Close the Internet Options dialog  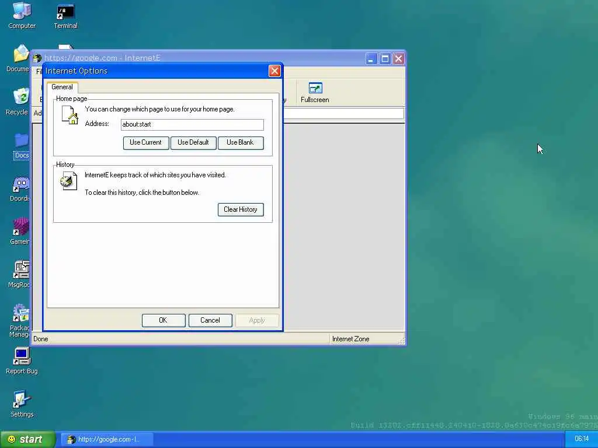coord(274,71)
